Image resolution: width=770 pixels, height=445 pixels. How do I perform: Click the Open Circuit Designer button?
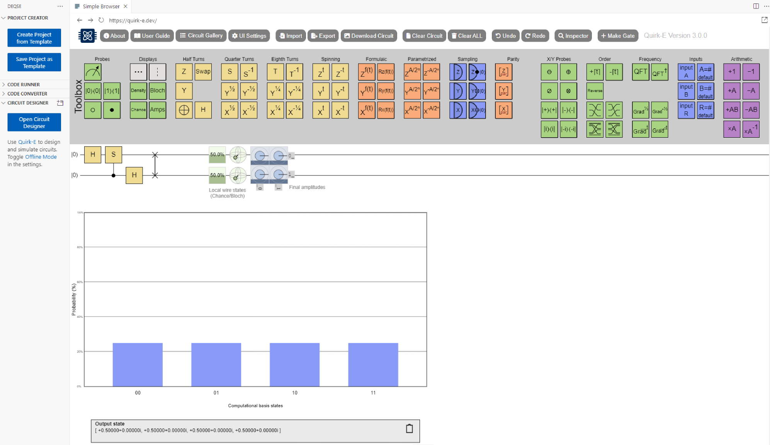click(x=34, y=122)
